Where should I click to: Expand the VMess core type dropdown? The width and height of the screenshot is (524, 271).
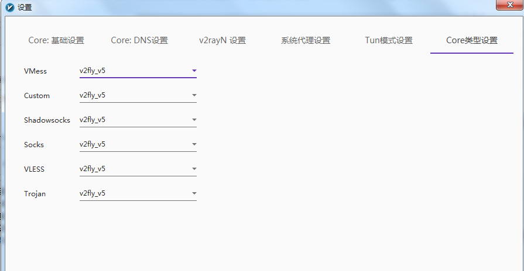138,71
